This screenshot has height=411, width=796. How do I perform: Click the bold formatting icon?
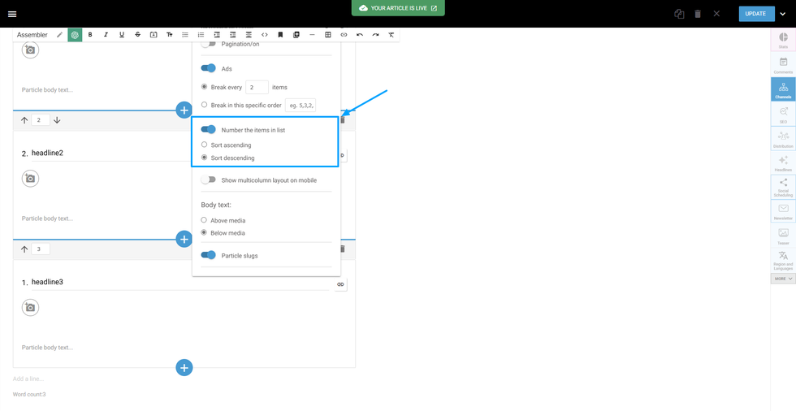(90, 35)
